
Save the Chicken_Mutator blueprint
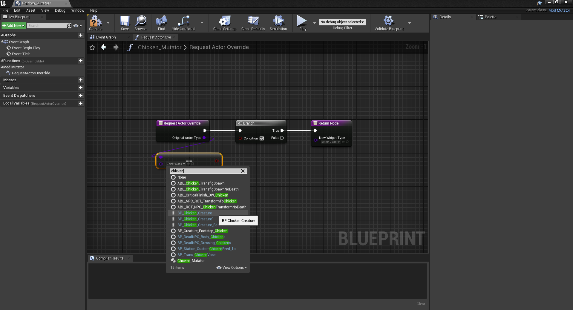click(125, 23)
